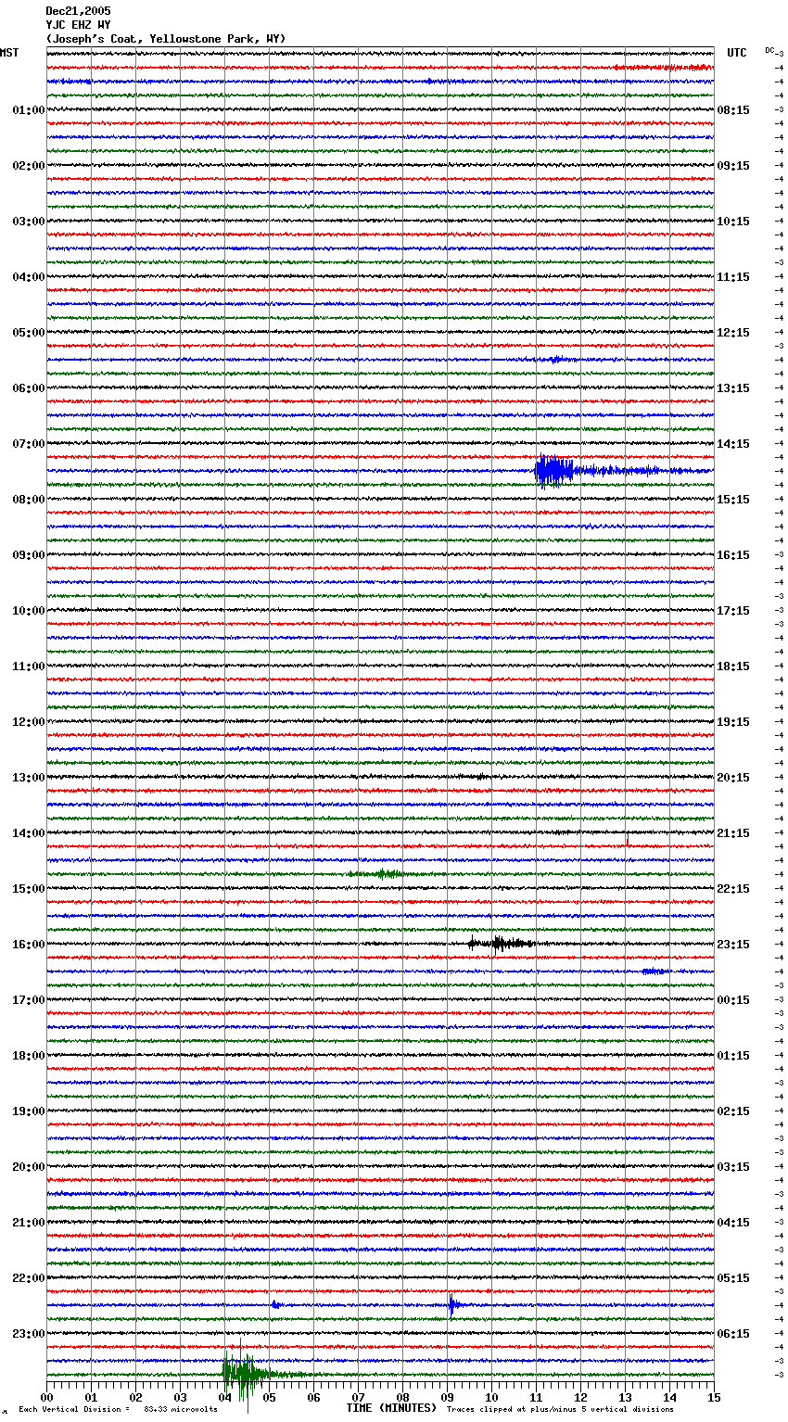Click the 02:15 UTC time label
The image size is (788, 1422).
pos(733,1111)
